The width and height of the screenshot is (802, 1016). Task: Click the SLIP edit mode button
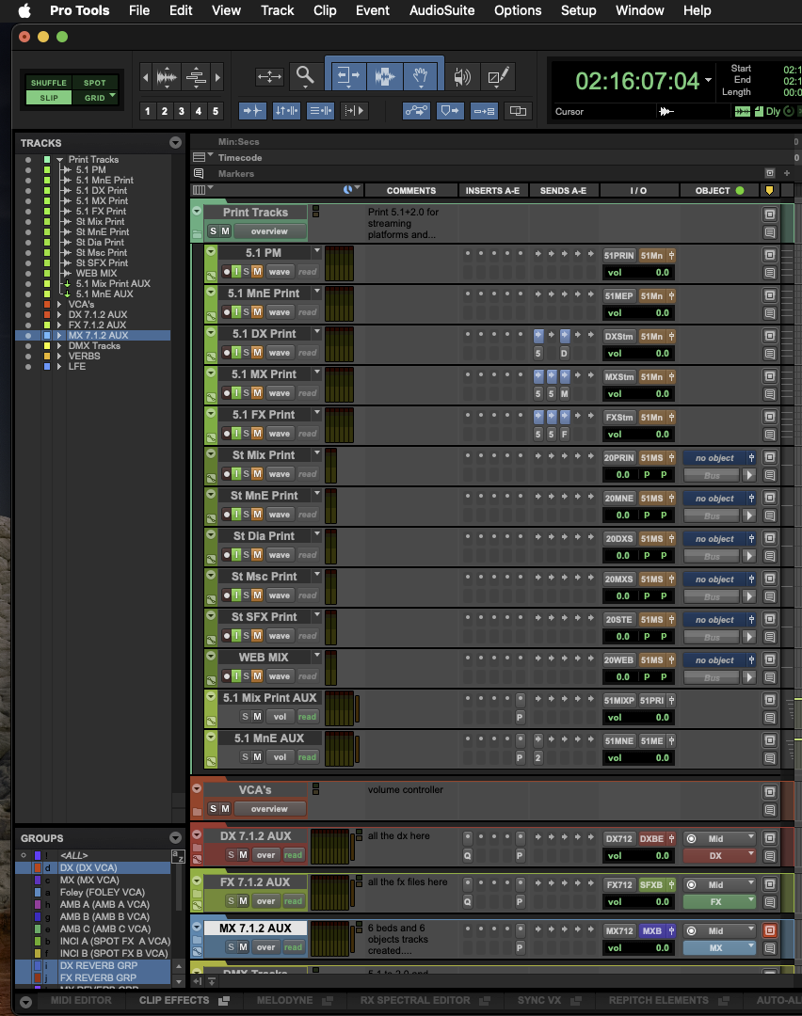coord(49,98)
